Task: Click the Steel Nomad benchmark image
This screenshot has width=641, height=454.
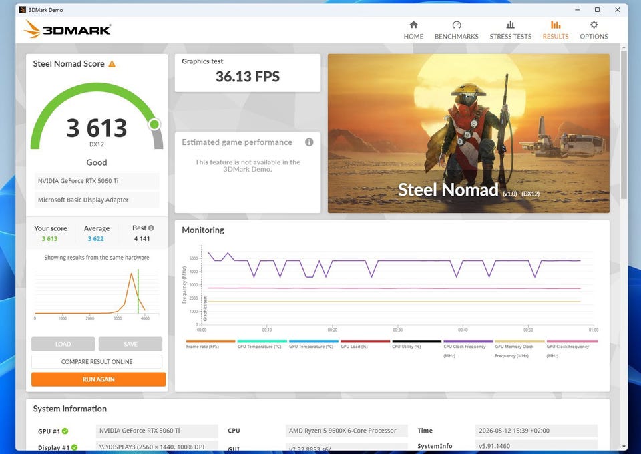Action: [x=469, y=134]
